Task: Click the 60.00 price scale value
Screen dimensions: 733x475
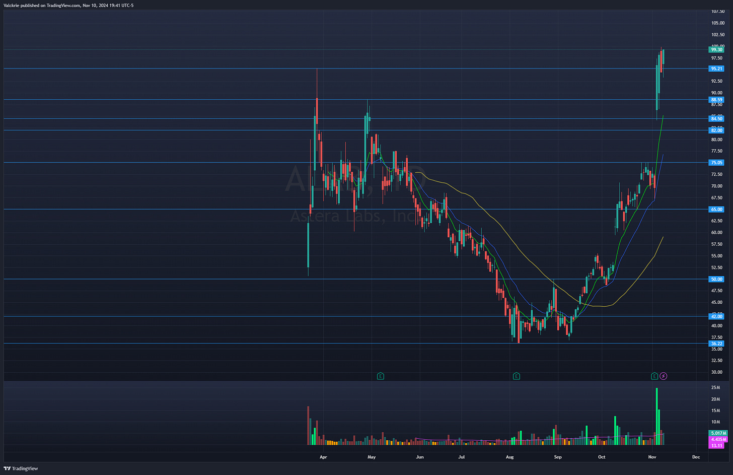Action: pos(716,233)
